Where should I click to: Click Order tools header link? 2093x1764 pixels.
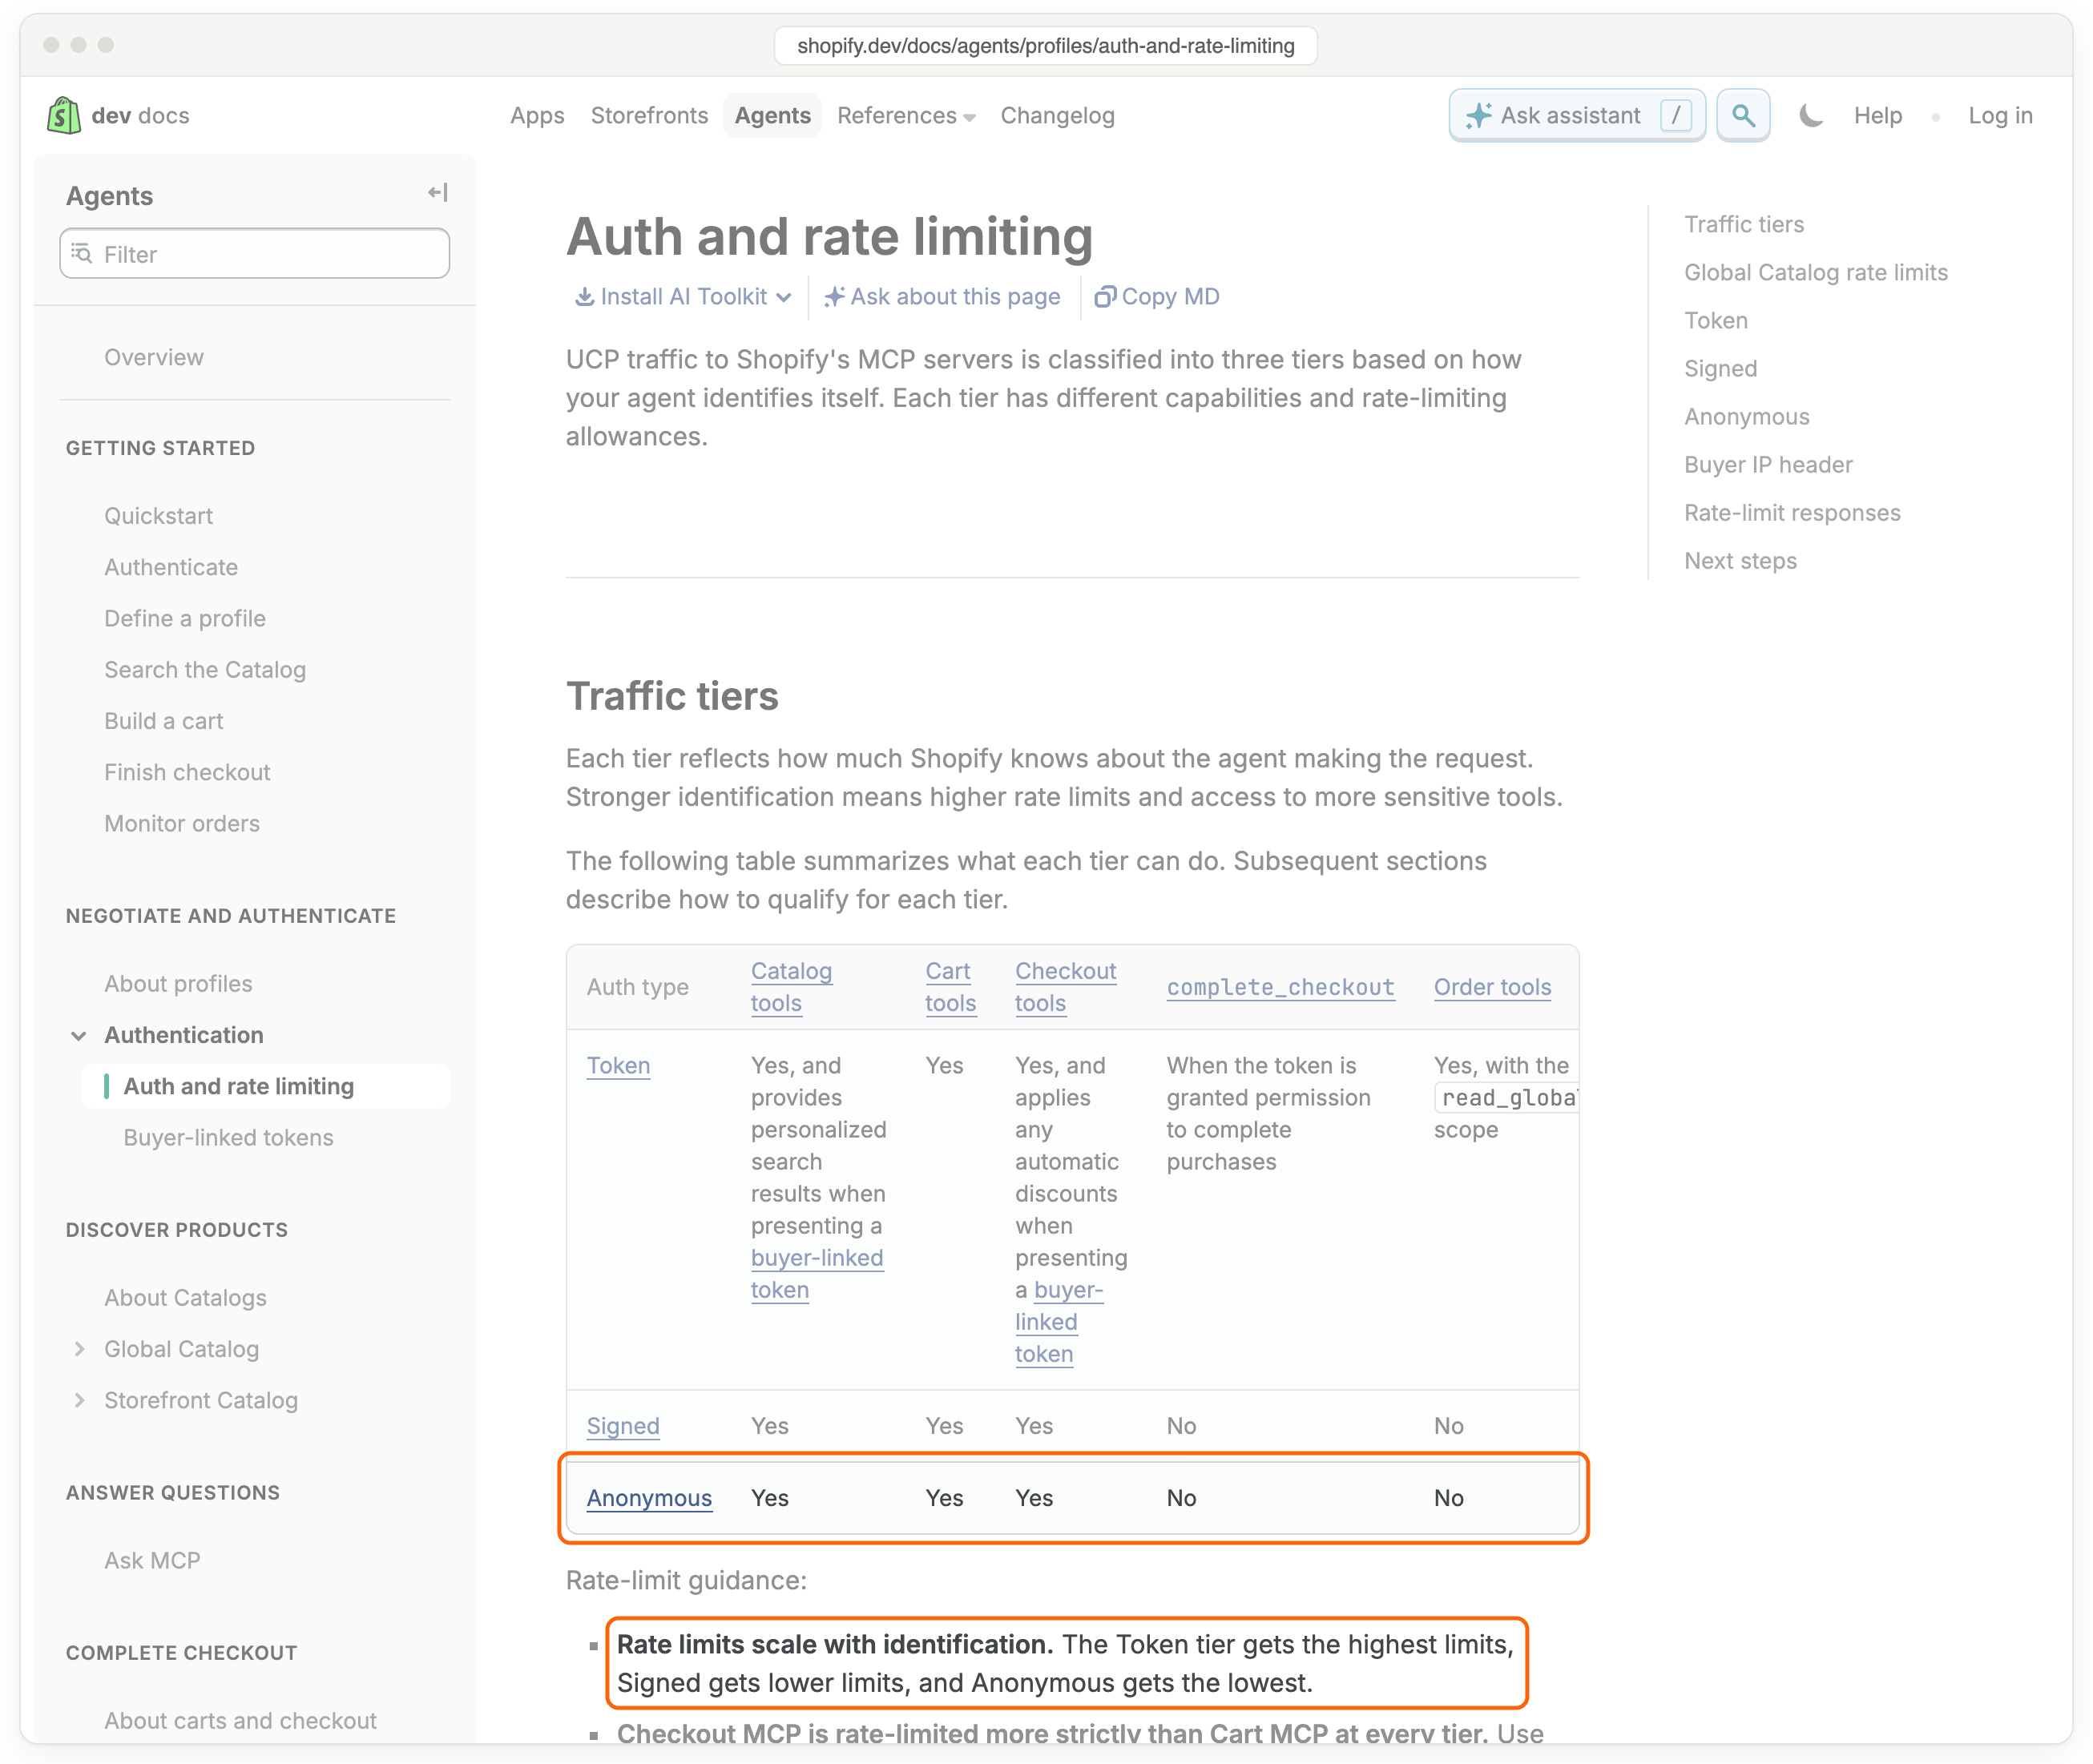pos(1492,987)
